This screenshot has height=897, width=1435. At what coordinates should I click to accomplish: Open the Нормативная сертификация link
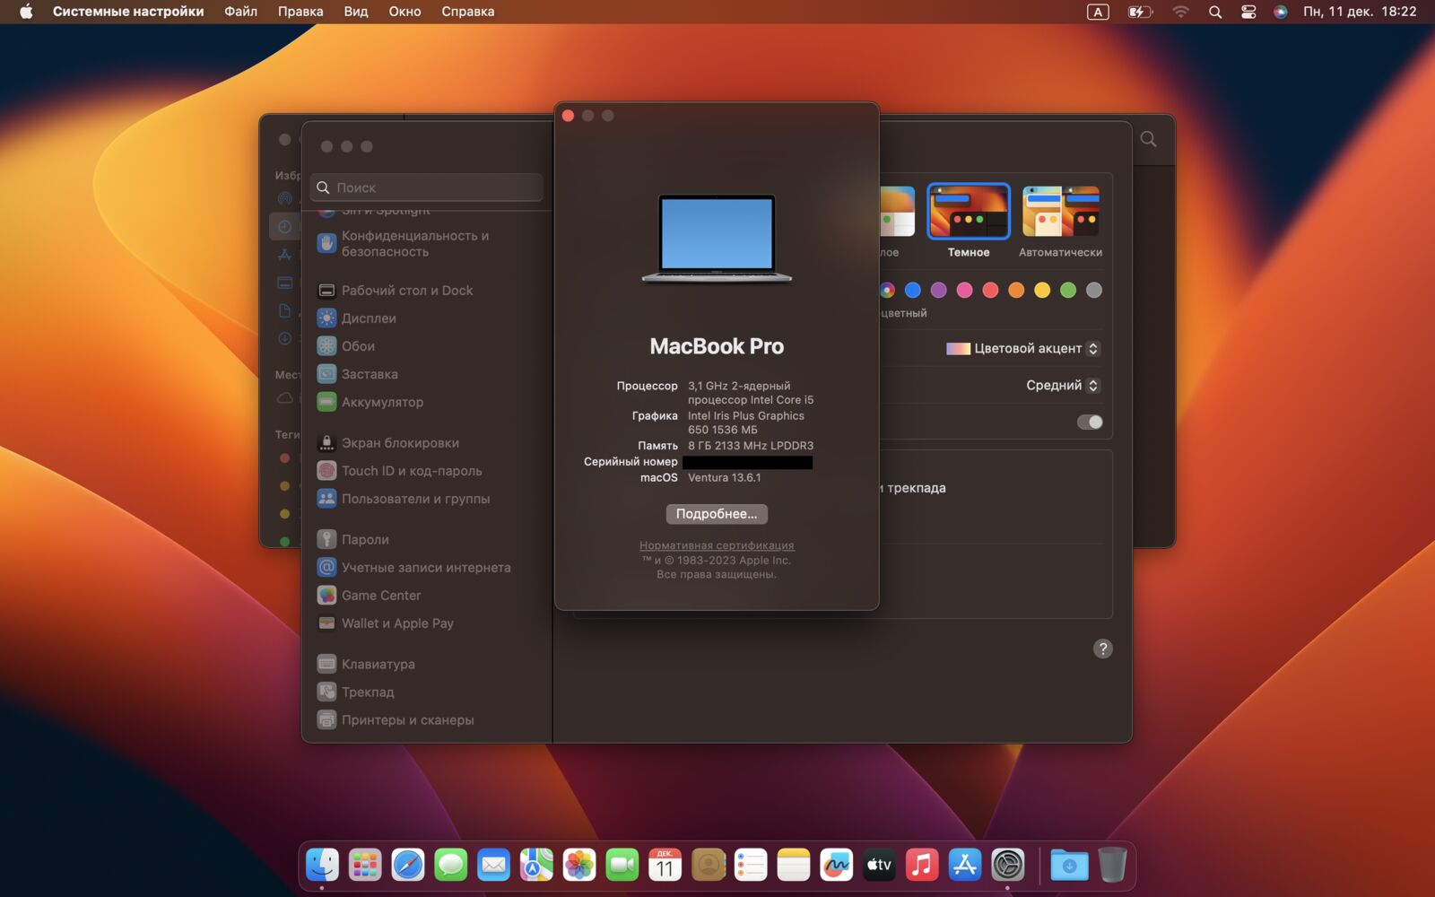point(715,544)
